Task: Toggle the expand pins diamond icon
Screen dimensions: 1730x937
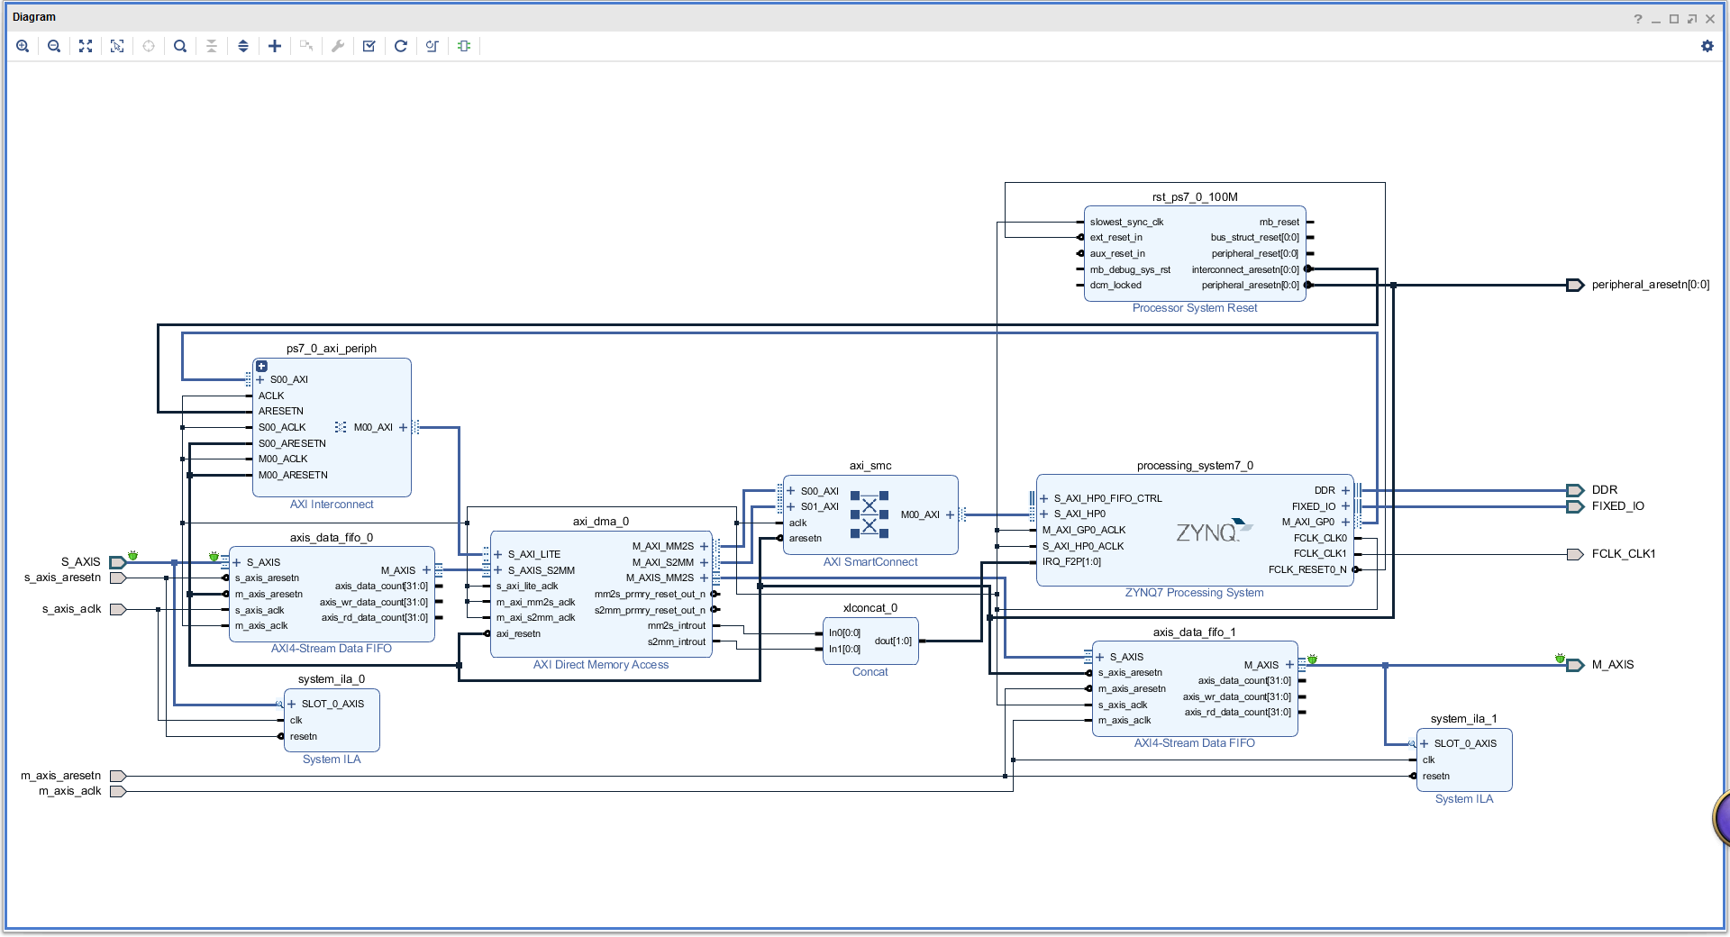Action: point(243,46)
